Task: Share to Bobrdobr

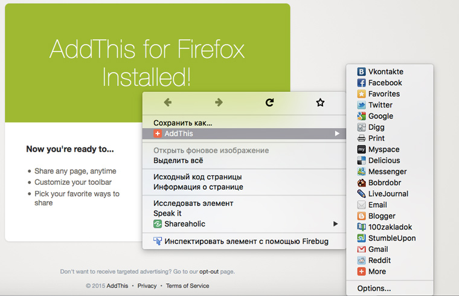Action: [390, 182]
